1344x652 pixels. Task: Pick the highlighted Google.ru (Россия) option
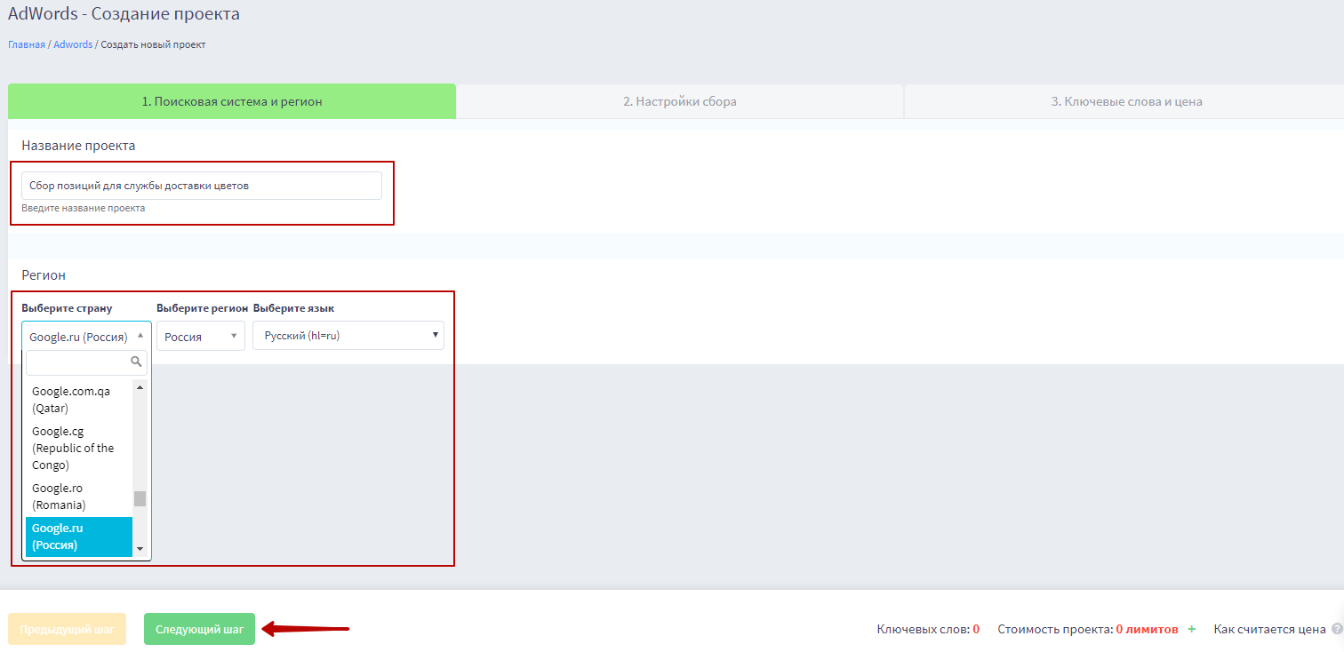(79, 537)
